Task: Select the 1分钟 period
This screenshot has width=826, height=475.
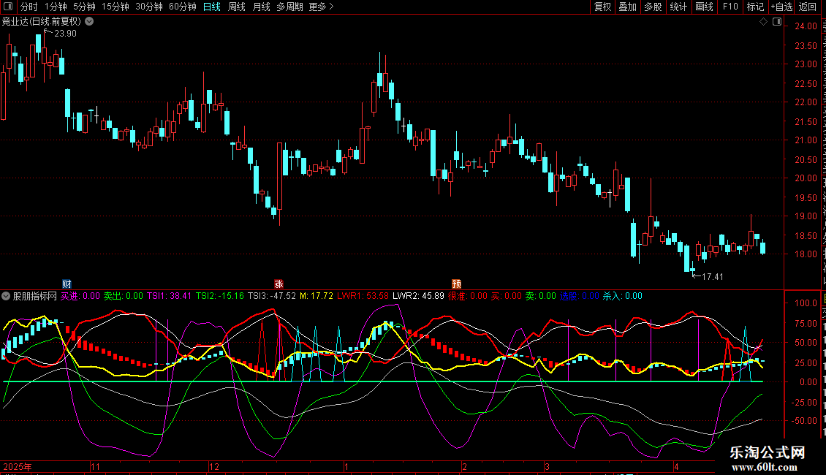Action: point(56,7)
